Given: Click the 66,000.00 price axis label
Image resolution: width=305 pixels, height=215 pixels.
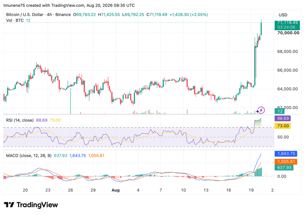Looking at the screenshot, I should (x=287, y=70).
